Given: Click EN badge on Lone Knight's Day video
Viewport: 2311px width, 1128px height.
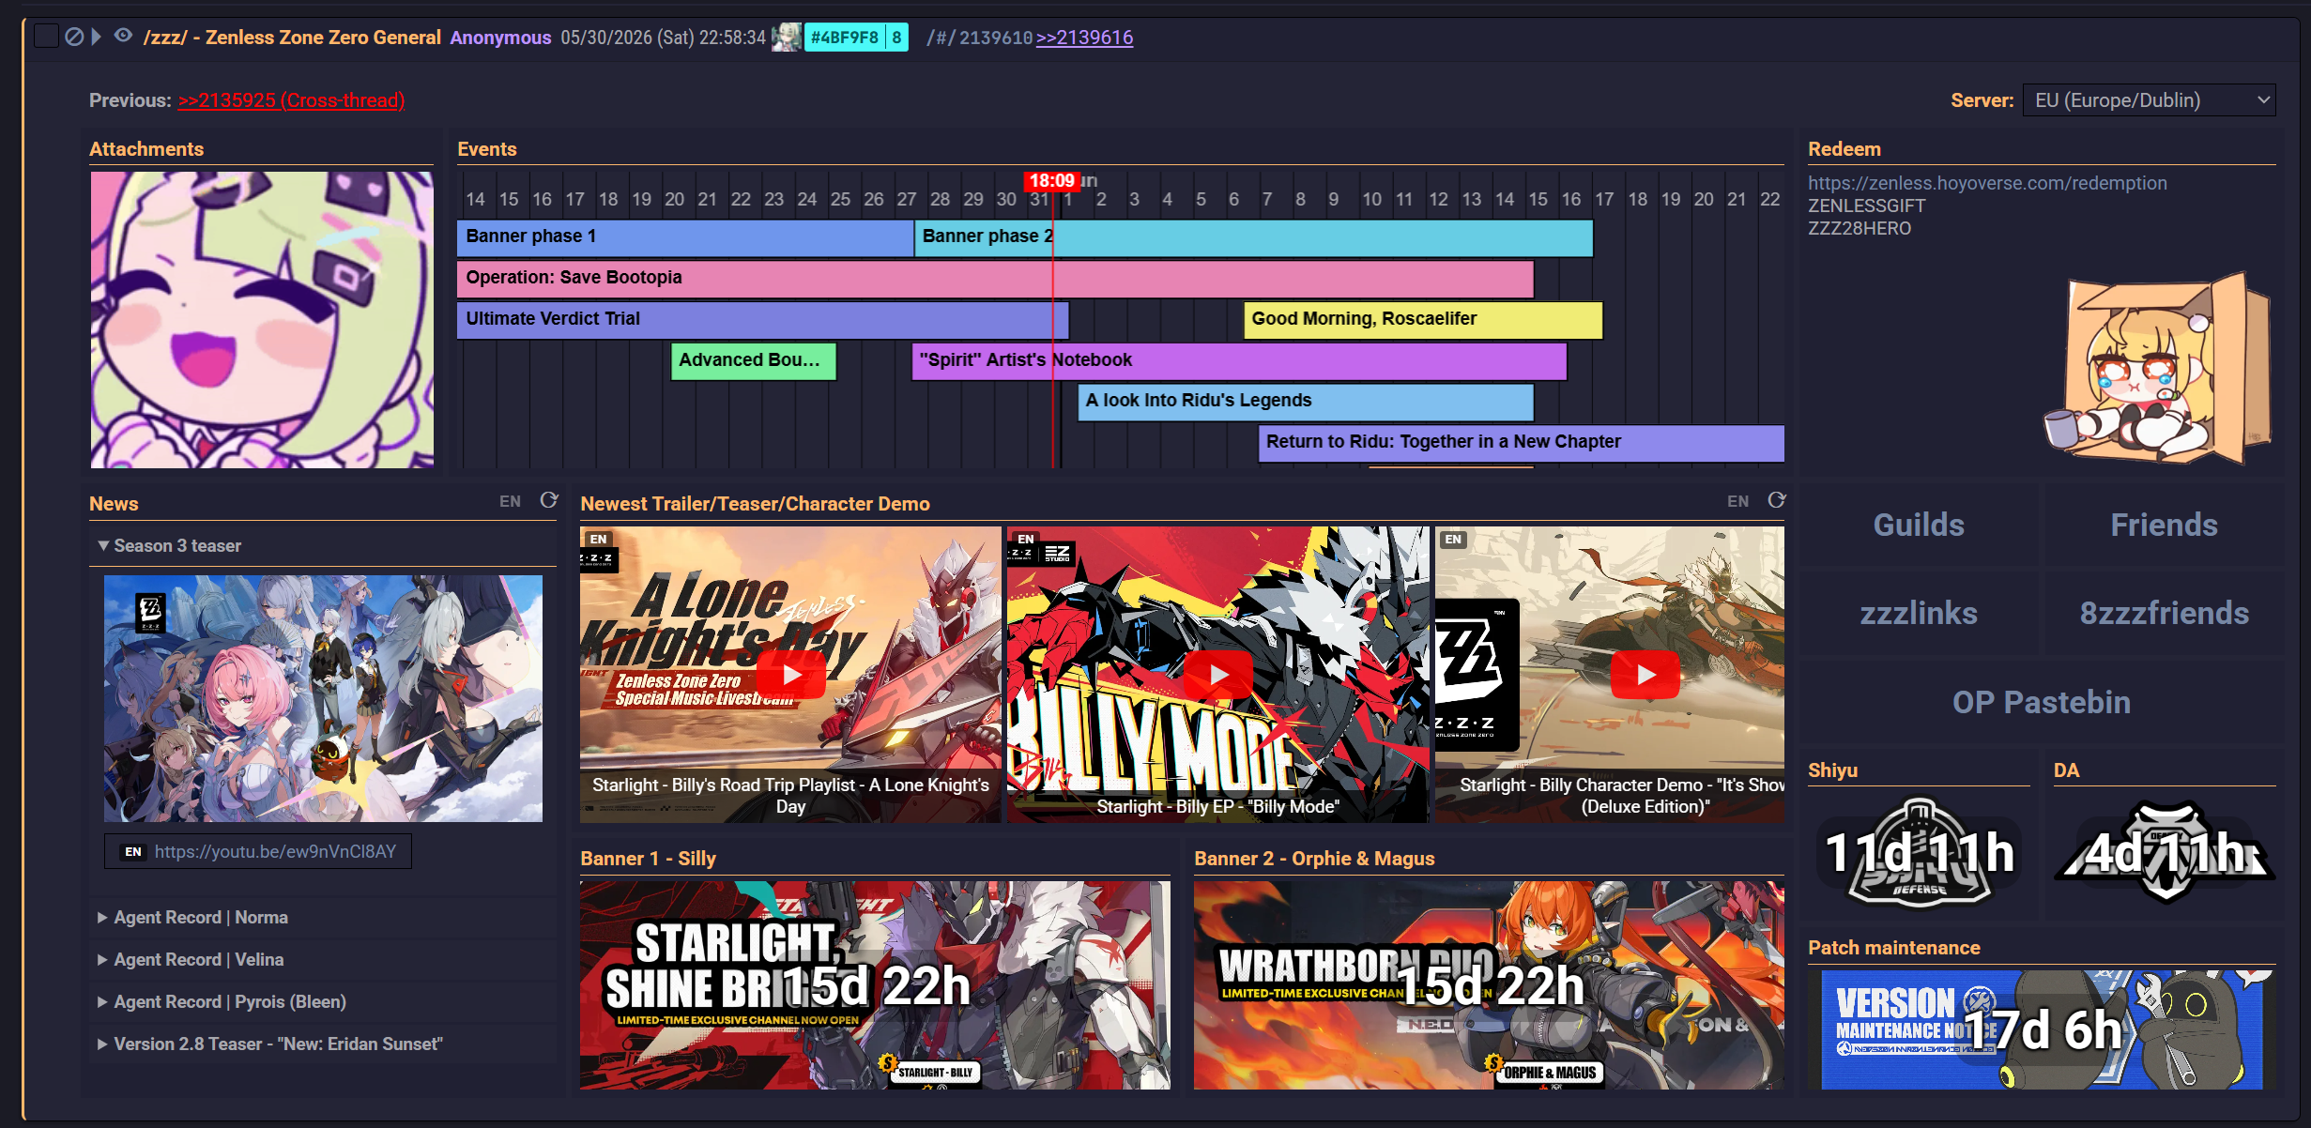Looking at the screenshot, I should pyautogui.click(x=598, y=539).
